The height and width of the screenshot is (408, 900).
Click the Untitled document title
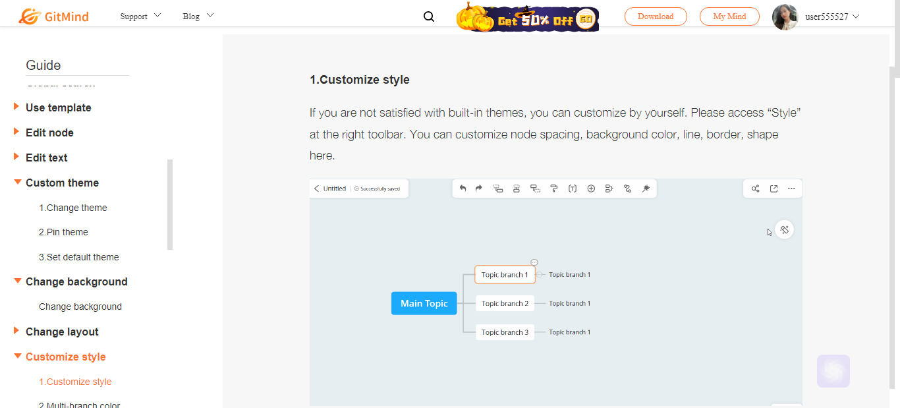(x=335, y=189)
